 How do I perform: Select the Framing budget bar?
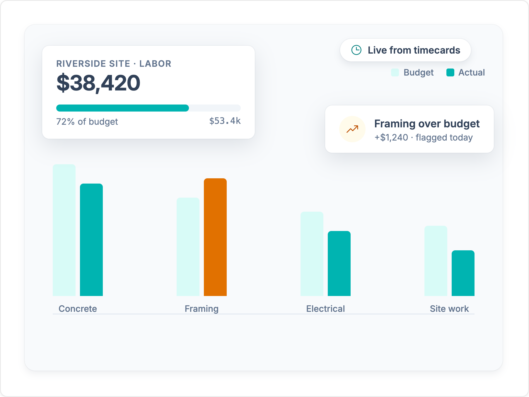pyautogui.click(x=188, y=247)
